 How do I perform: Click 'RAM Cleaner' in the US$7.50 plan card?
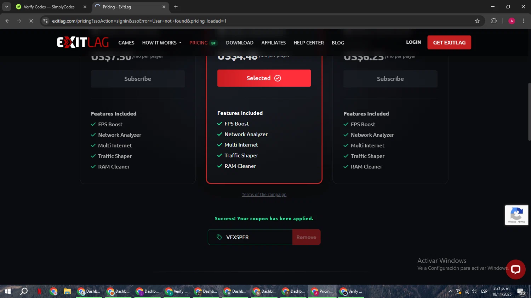114,167
